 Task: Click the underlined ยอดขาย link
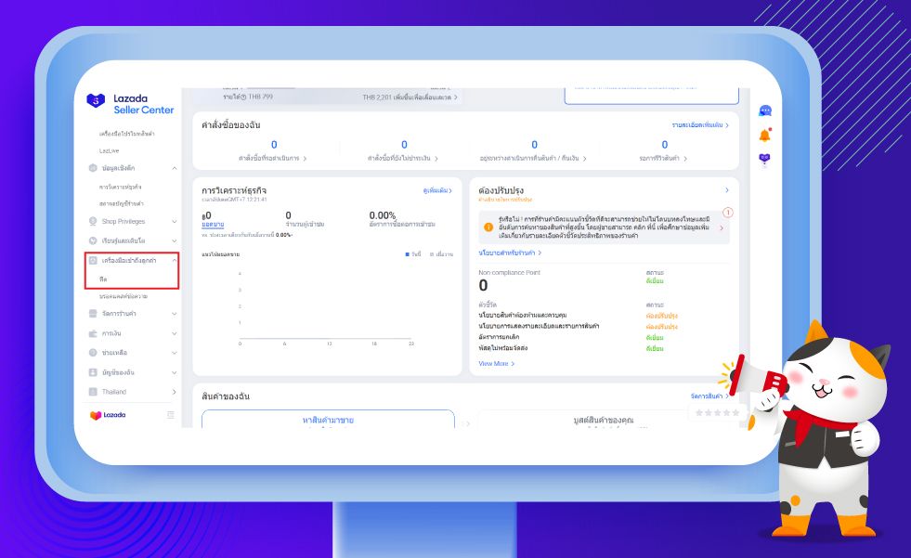[x=213, y=225]
